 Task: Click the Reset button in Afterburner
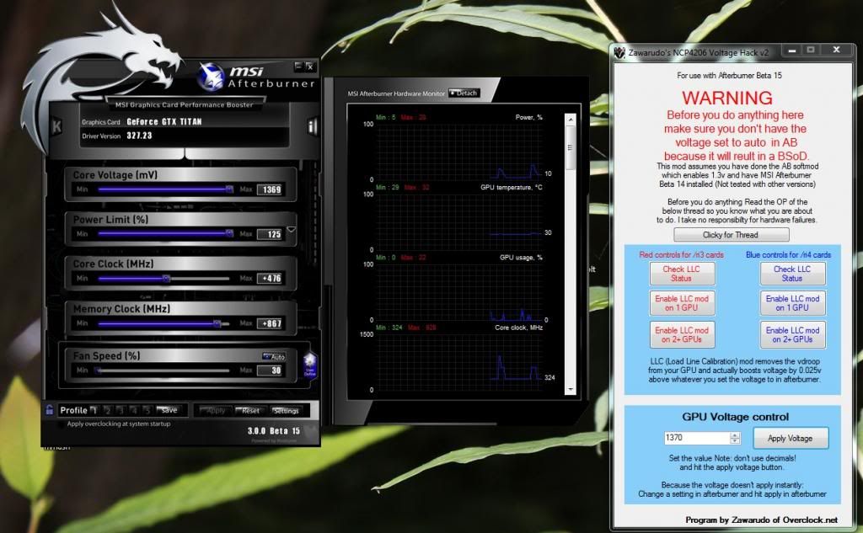tap(249, 410)
